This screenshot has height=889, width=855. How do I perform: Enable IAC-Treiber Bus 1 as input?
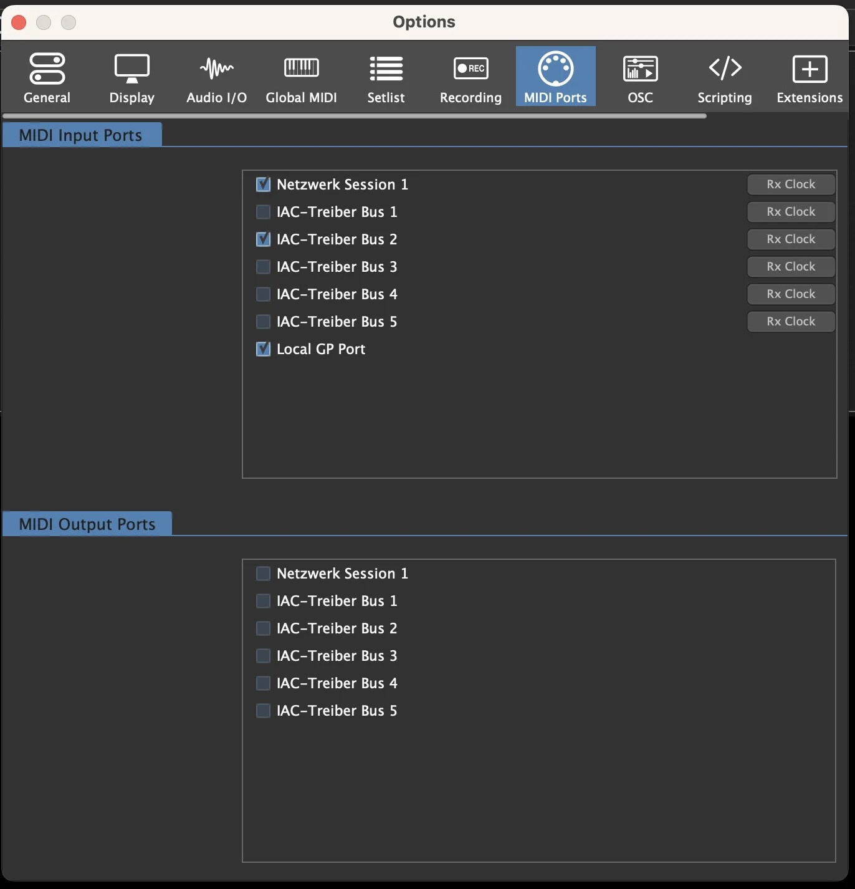263,211
